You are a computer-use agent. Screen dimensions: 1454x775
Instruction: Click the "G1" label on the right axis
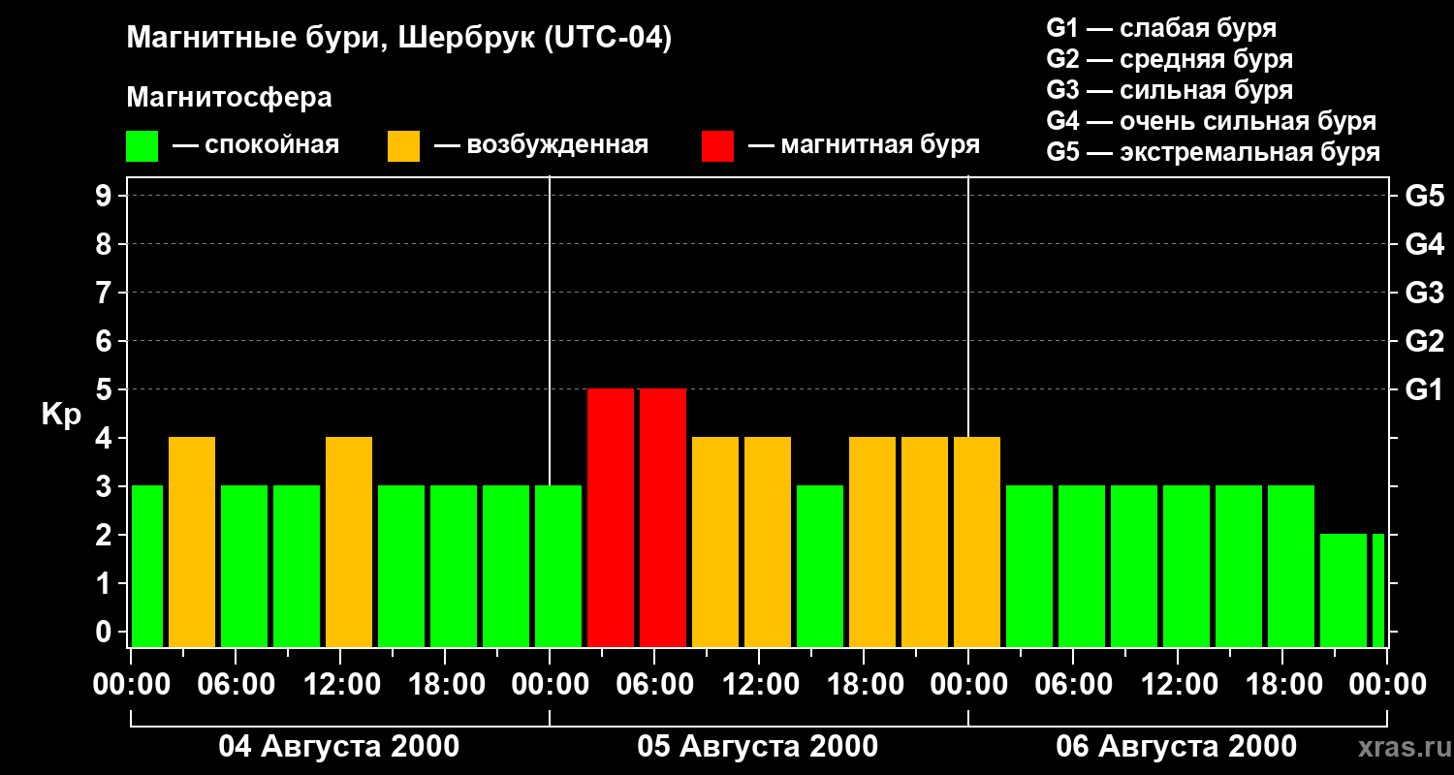coord(1424,389)
